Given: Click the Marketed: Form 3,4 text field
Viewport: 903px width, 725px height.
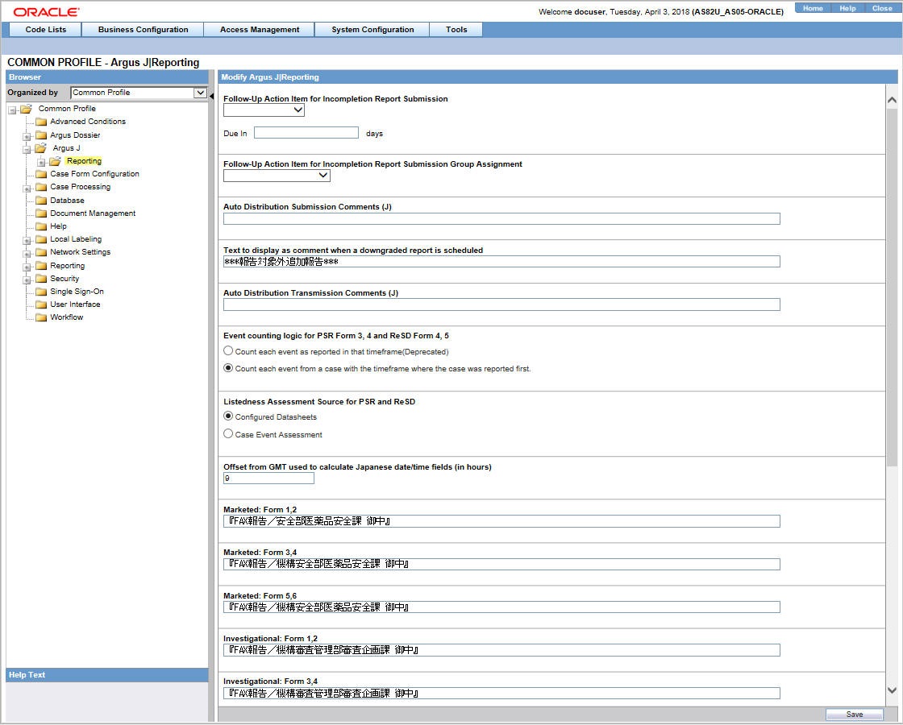Looking at the screenshot, I should pyautogui.click(x=501, y=564).
